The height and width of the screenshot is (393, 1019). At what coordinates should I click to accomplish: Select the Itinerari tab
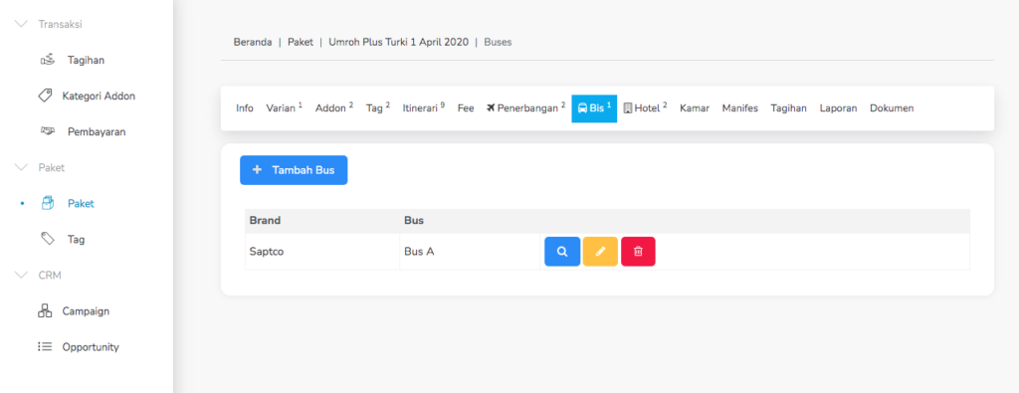[x=424, y=107]
